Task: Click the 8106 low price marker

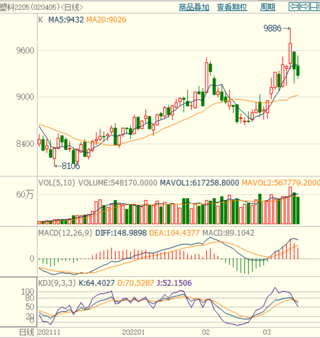Action: click(71, 166)
